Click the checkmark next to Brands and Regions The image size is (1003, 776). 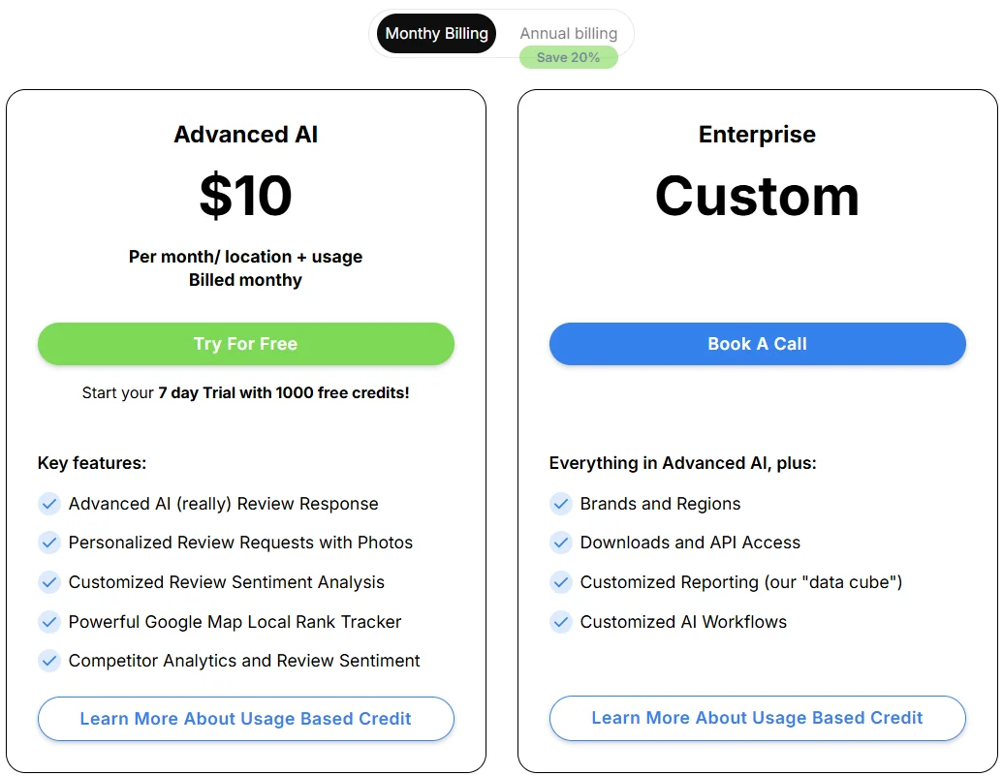point(560,504)
